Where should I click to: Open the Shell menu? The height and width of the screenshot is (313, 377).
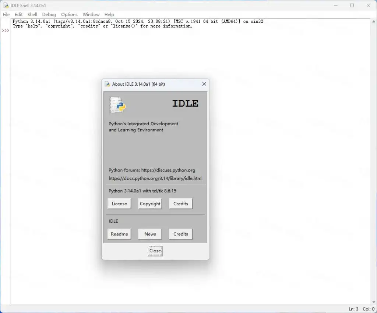(x=32, y=15)
